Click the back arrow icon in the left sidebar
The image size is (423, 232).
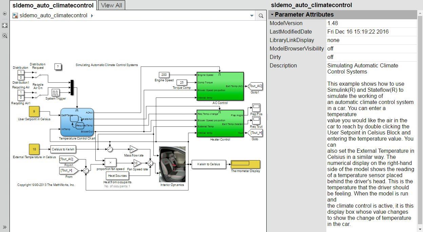coord(5,14)
